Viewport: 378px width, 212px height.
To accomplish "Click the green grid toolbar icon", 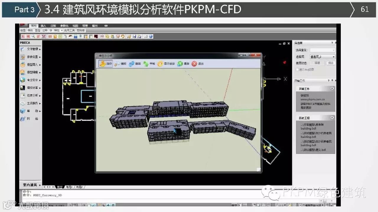I will (60, 37).
